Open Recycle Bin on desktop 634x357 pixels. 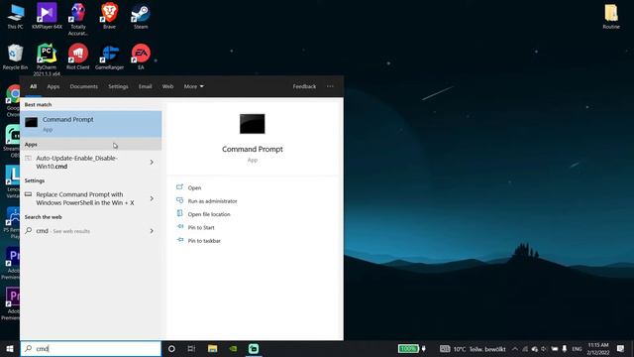[16, 58]
